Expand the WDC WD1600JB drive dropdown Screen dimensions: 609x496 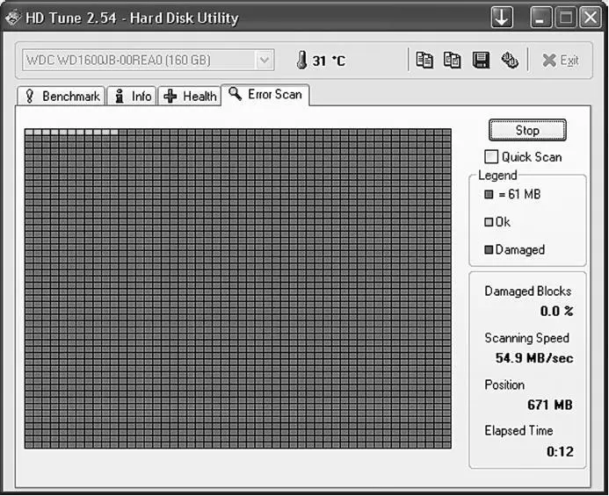264,61
